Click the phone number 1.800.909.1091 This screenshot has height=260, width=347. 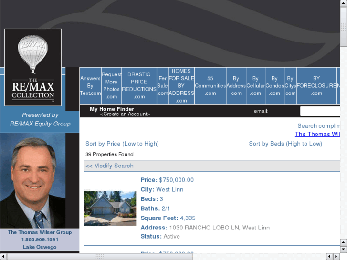40,239
